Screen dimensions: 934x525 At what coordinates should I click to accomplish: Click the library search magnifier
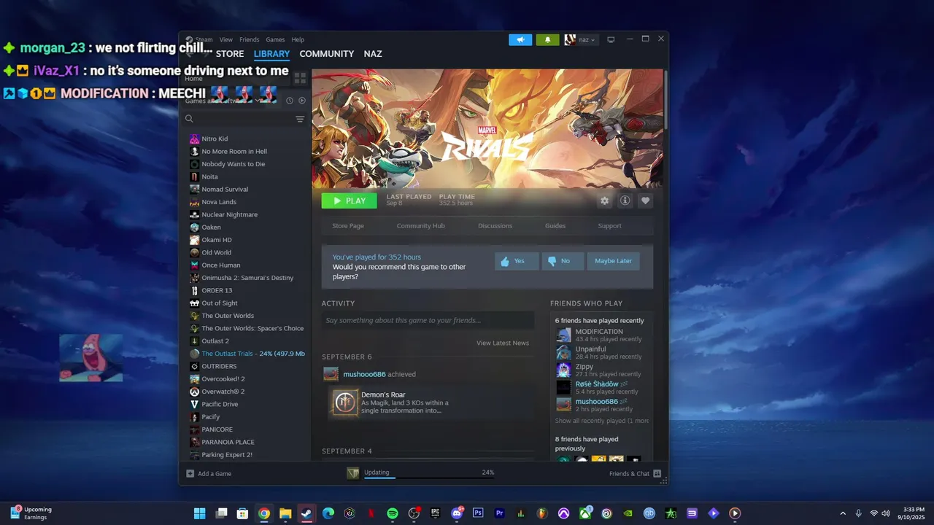[x=189, y=119]
